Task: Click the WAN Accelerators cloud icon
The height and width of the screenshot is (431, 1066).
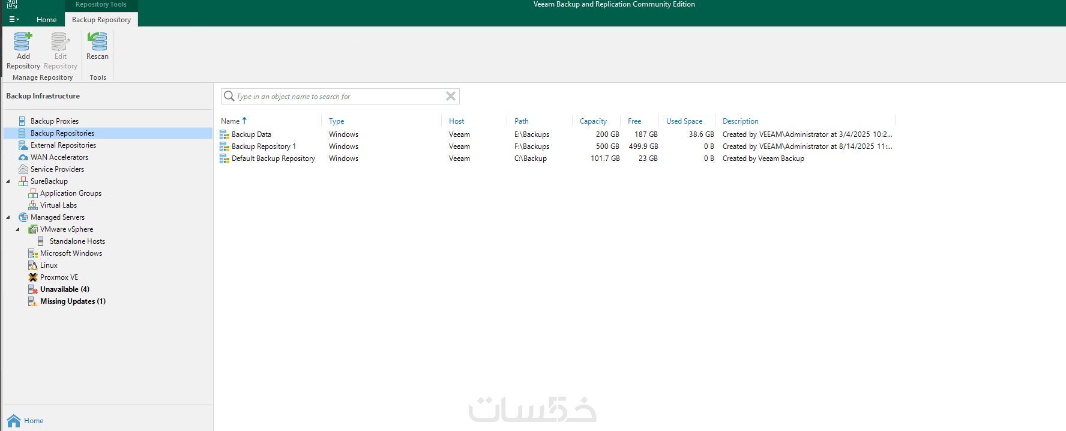Action: point(23,157)
